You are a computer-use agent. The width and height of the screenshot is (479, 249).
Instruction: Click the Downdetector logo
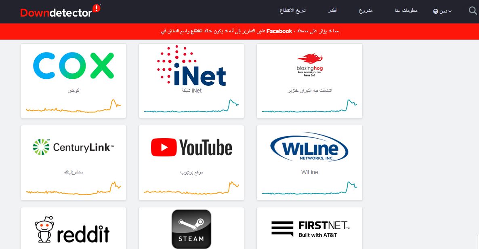(60, 11)
